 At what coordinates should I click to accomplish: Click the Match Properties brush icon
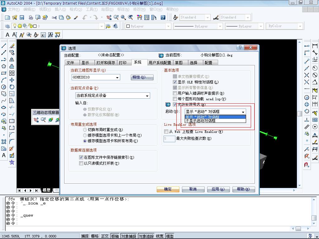(76, 17)
